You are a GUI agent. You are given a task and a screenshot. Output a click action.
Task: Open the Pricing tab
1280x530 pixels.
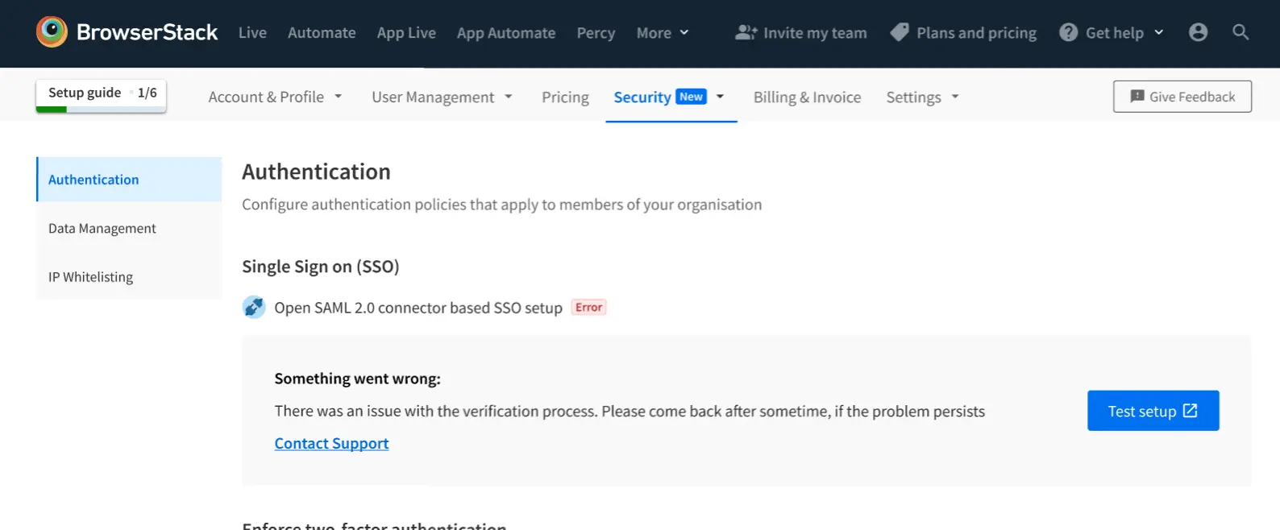tap(565, 97)
